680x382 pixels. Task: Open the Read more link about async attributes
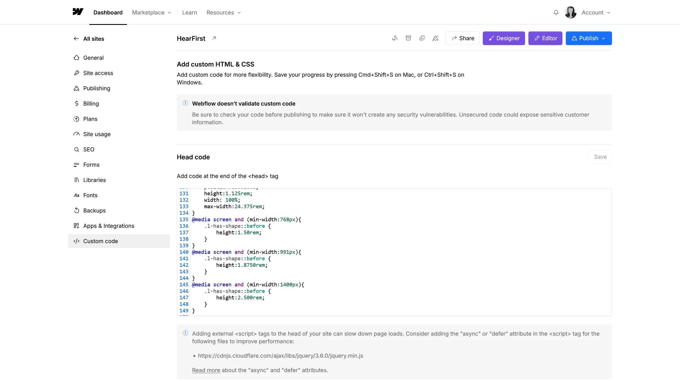[x=206, y=370]
